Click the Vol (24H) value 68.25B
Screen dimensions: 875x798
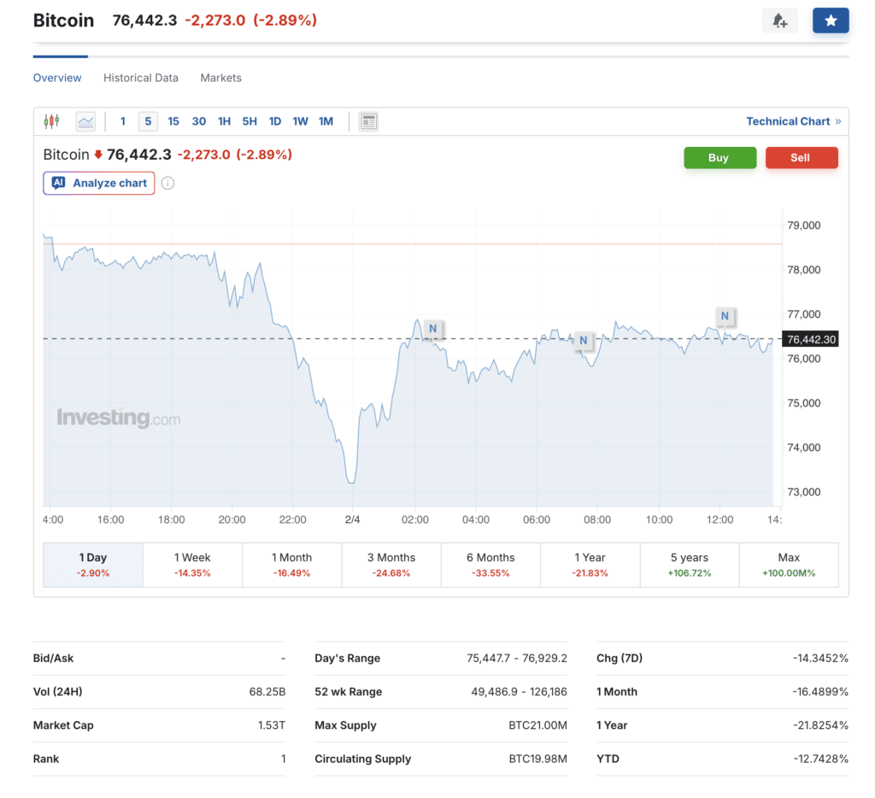[267, 691]
